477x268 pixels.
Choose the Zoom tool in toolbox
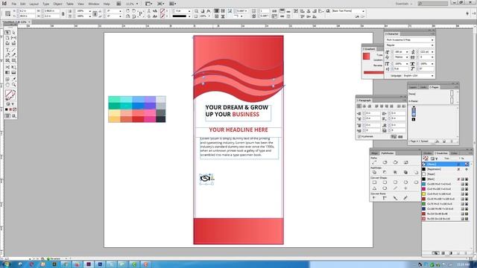13,85
